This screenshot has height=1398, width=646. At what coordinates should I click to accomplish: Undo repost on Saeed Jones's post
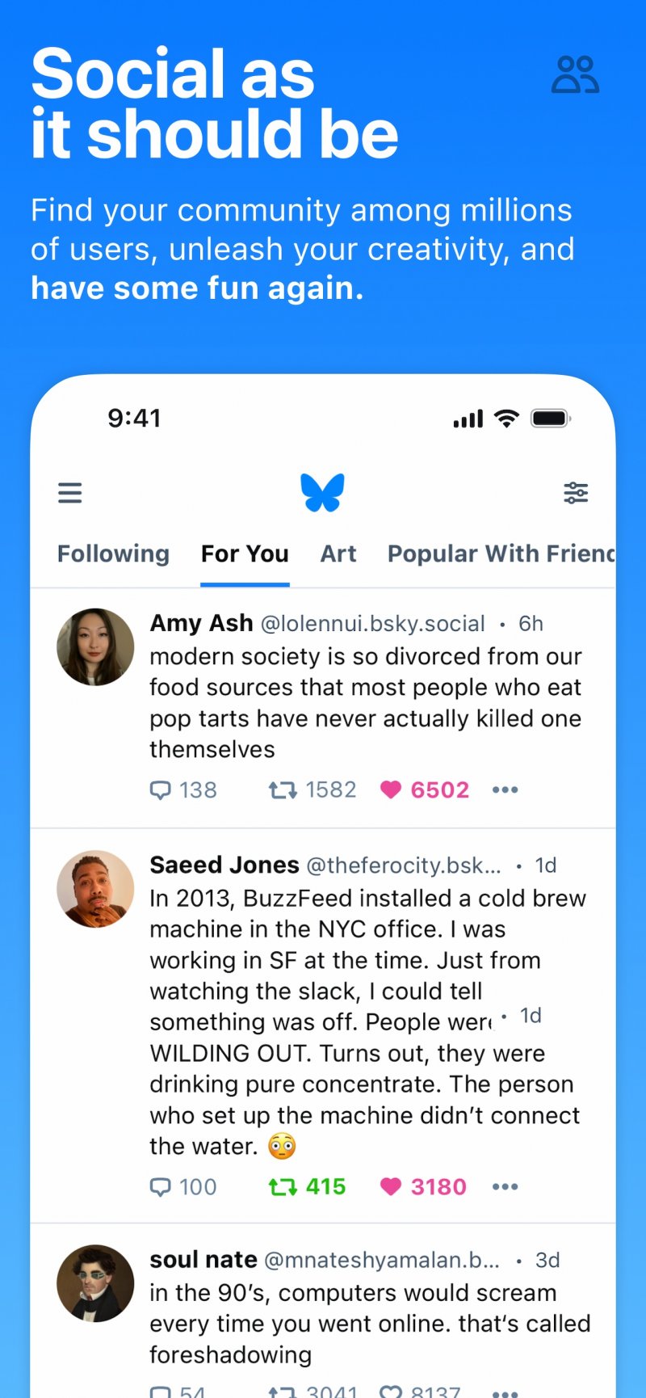click(x=283, y=1186)
